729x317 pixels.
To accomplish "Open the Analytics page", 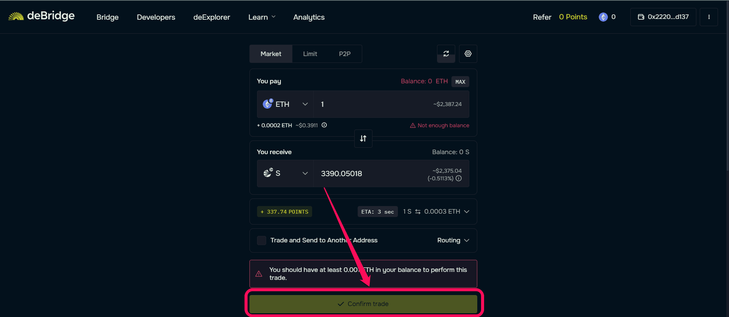I will click(309, 17).
